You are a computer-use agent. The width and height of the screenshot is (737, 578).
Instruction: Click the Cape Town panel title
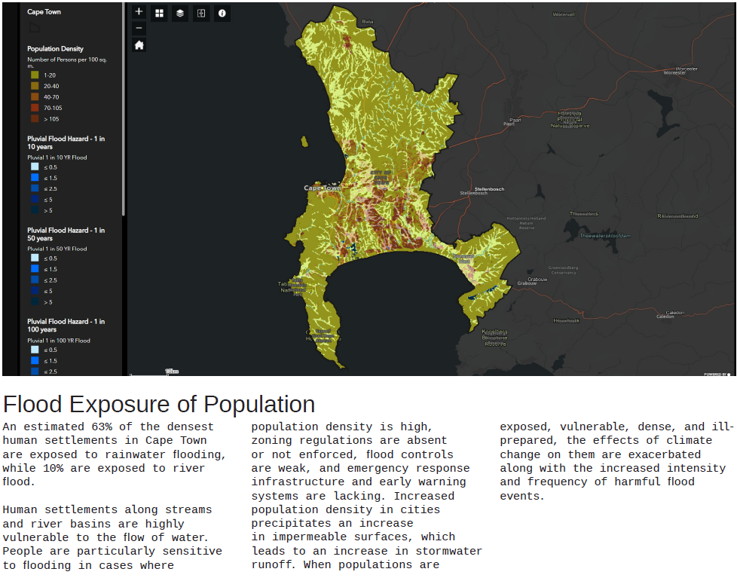[x=44, y=11]
